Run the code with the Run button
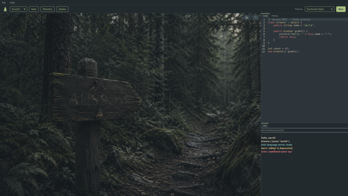 pos(341,9)
